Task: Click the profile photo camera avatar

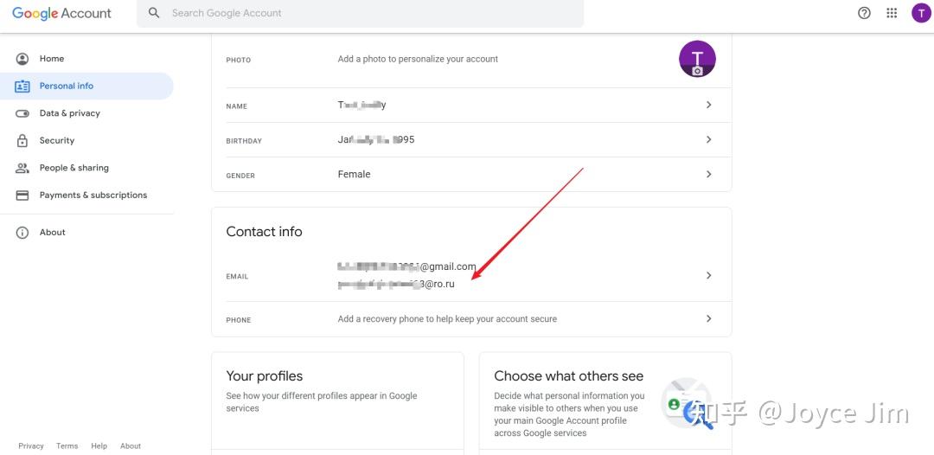Action: point(697,59)
